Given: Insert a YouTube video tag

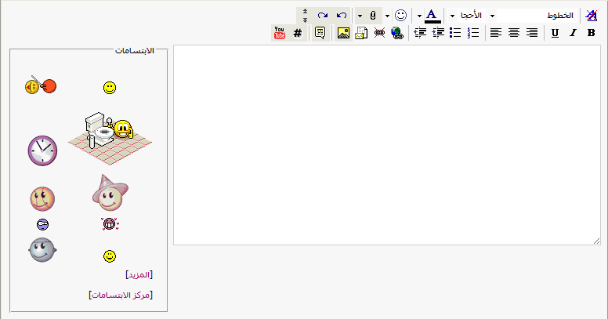Looking at the screenshot, I should coord(279,33).
